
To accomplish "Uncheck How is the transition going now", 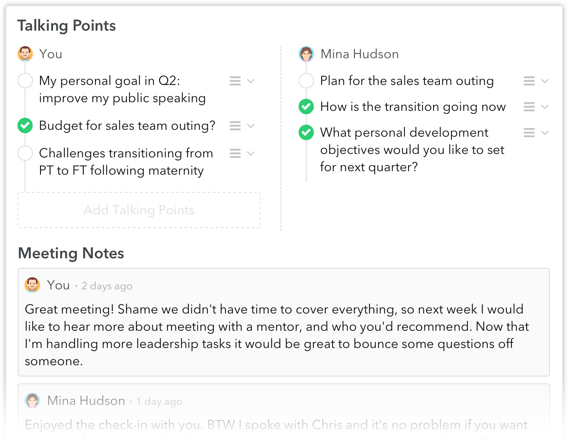I will pyautogui.click(x=306, y=107).
